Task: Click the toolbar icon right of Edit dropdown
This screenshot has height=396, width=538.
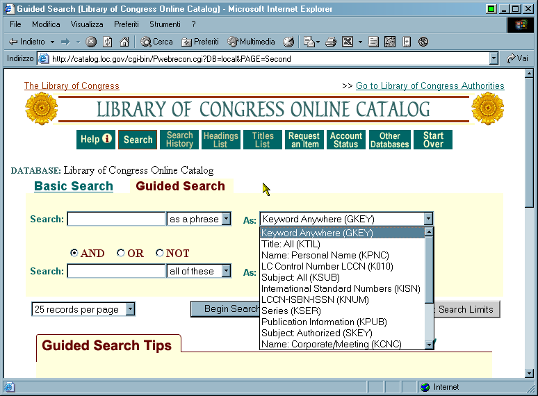Action: [x=373, y=42]
